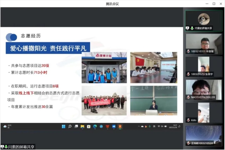225x150 pixels.
Task: Click the red text 线上线下 in slide
Action: [x=26, y=93]
